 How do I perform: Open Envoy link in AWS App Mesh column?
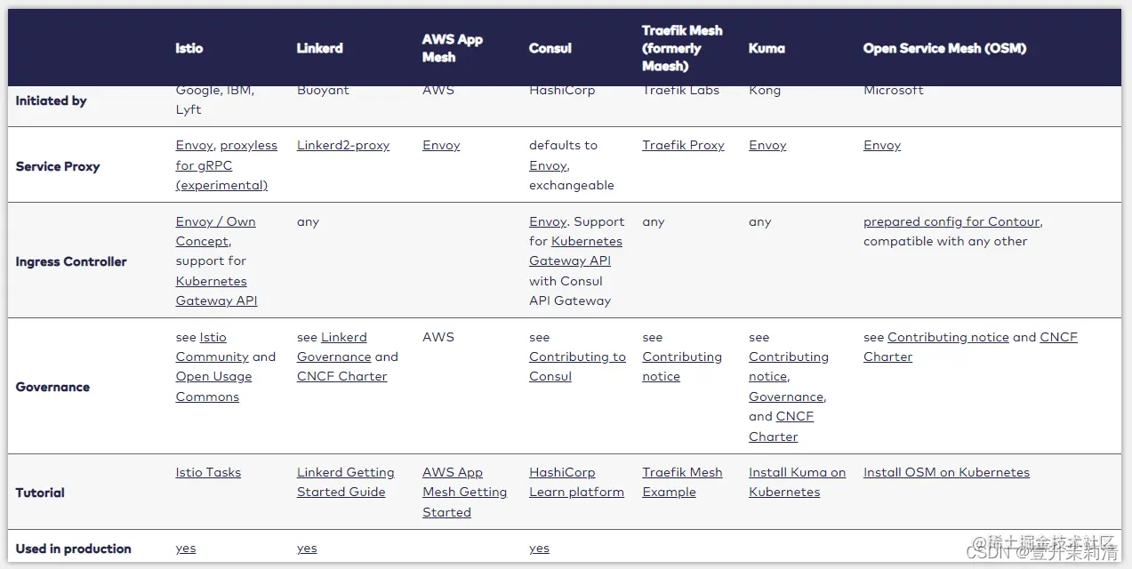click(441, 145)
